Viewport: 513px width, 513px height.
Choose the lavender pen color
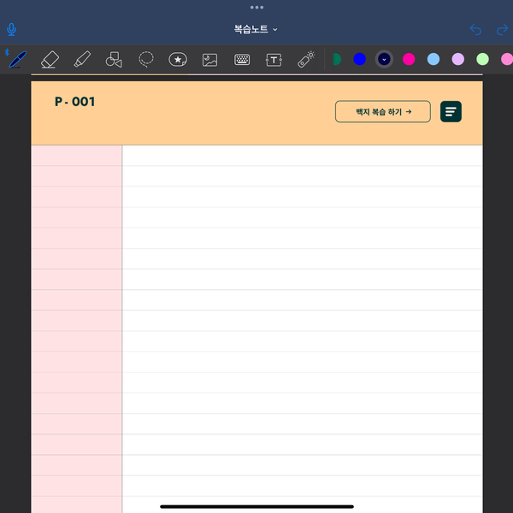pos(458,59)
